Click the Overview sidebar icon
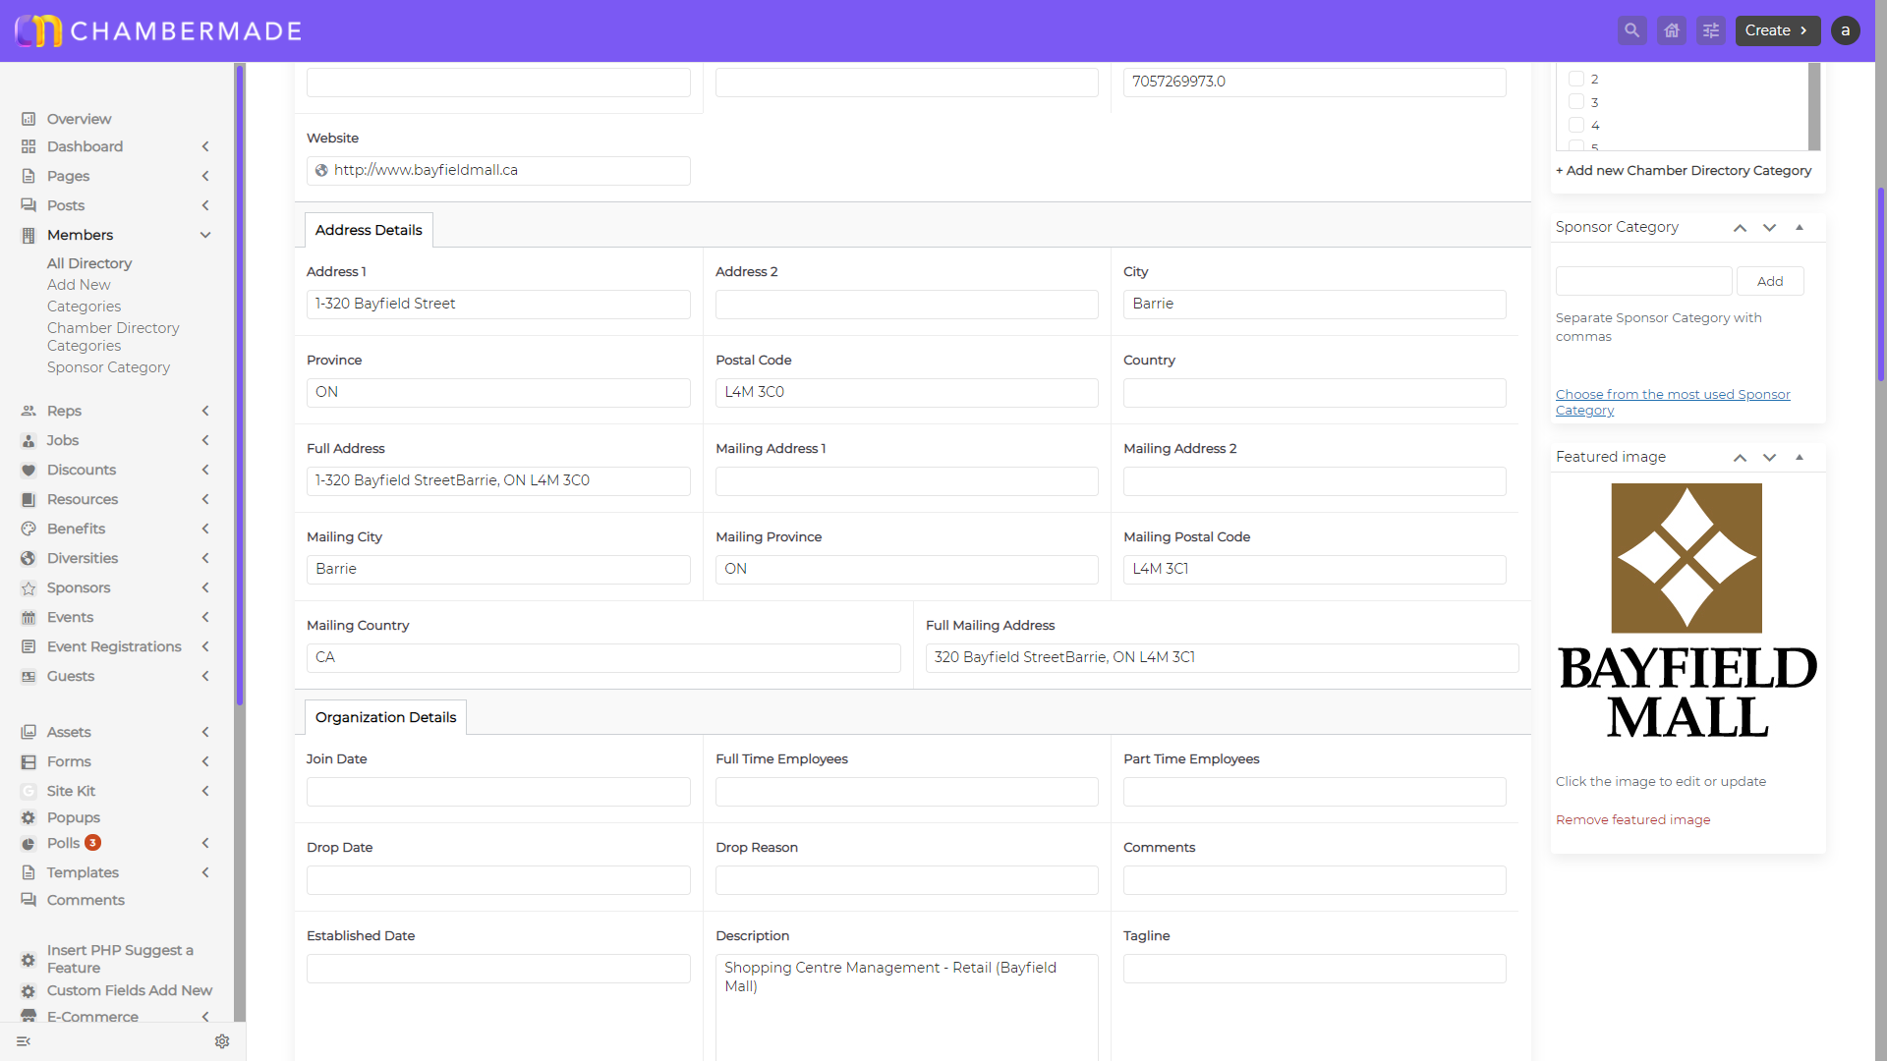 [29, 119]
